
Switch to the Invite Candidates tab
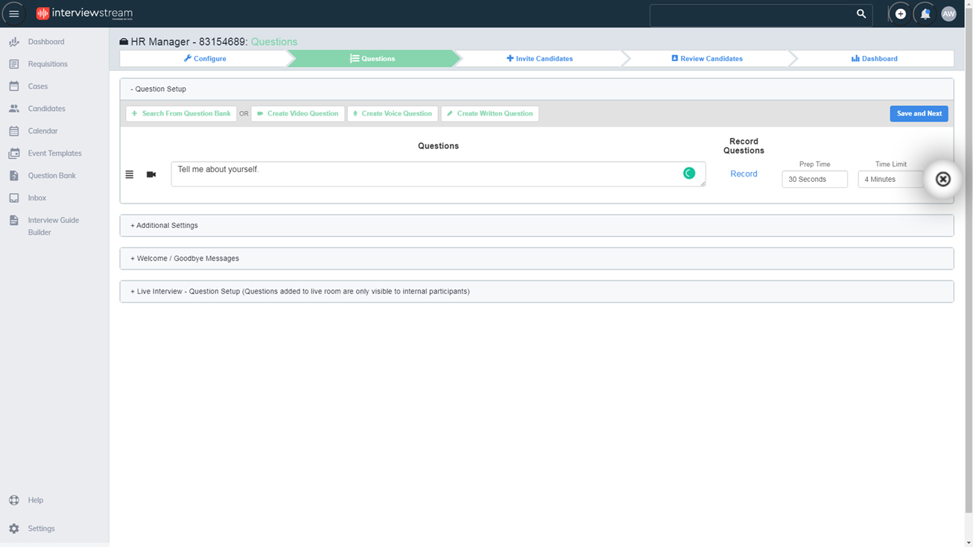pos(539,58)
